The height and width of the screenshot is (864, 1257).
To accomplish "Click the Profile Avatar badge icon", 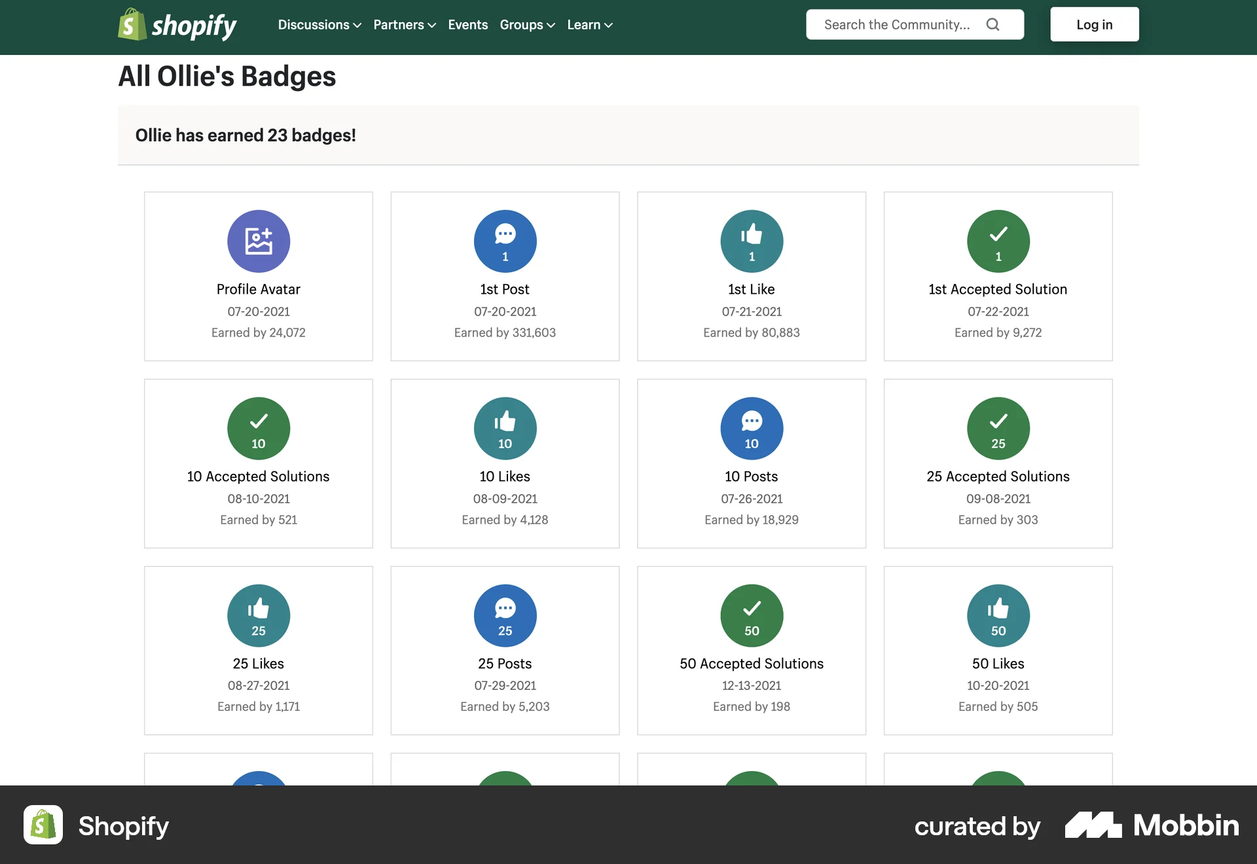I will (258, 241).
